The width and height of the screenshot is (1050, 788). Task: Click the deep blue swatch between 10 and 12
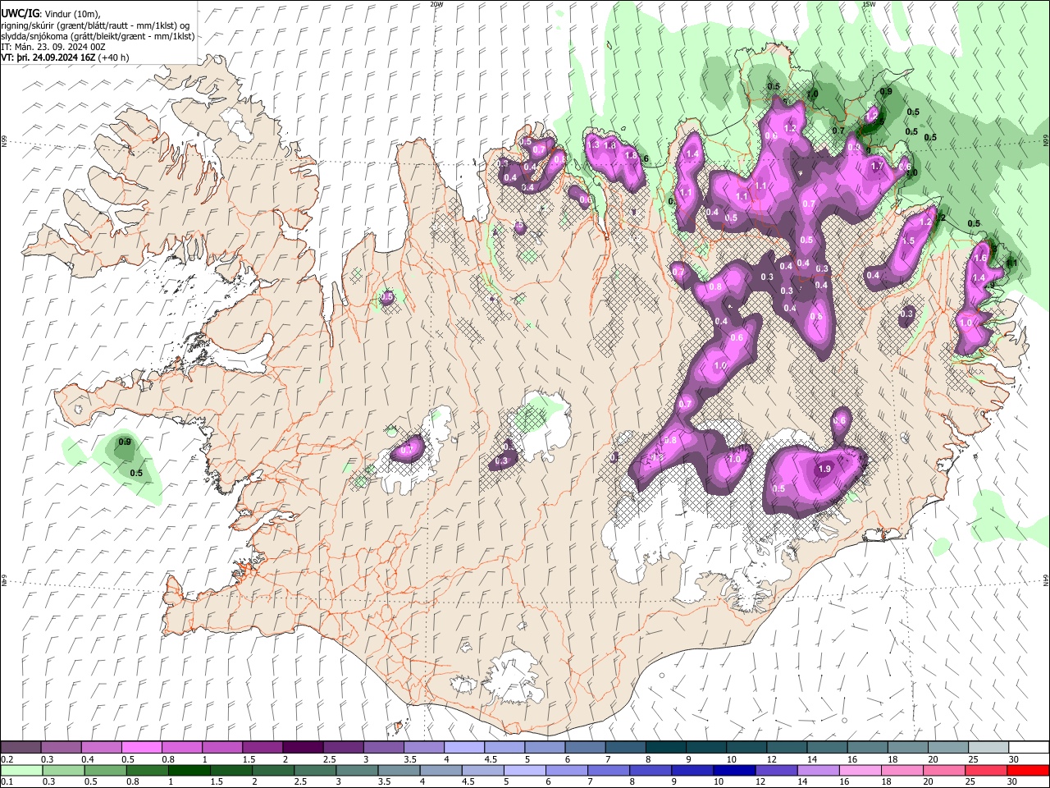pos(733,770)
